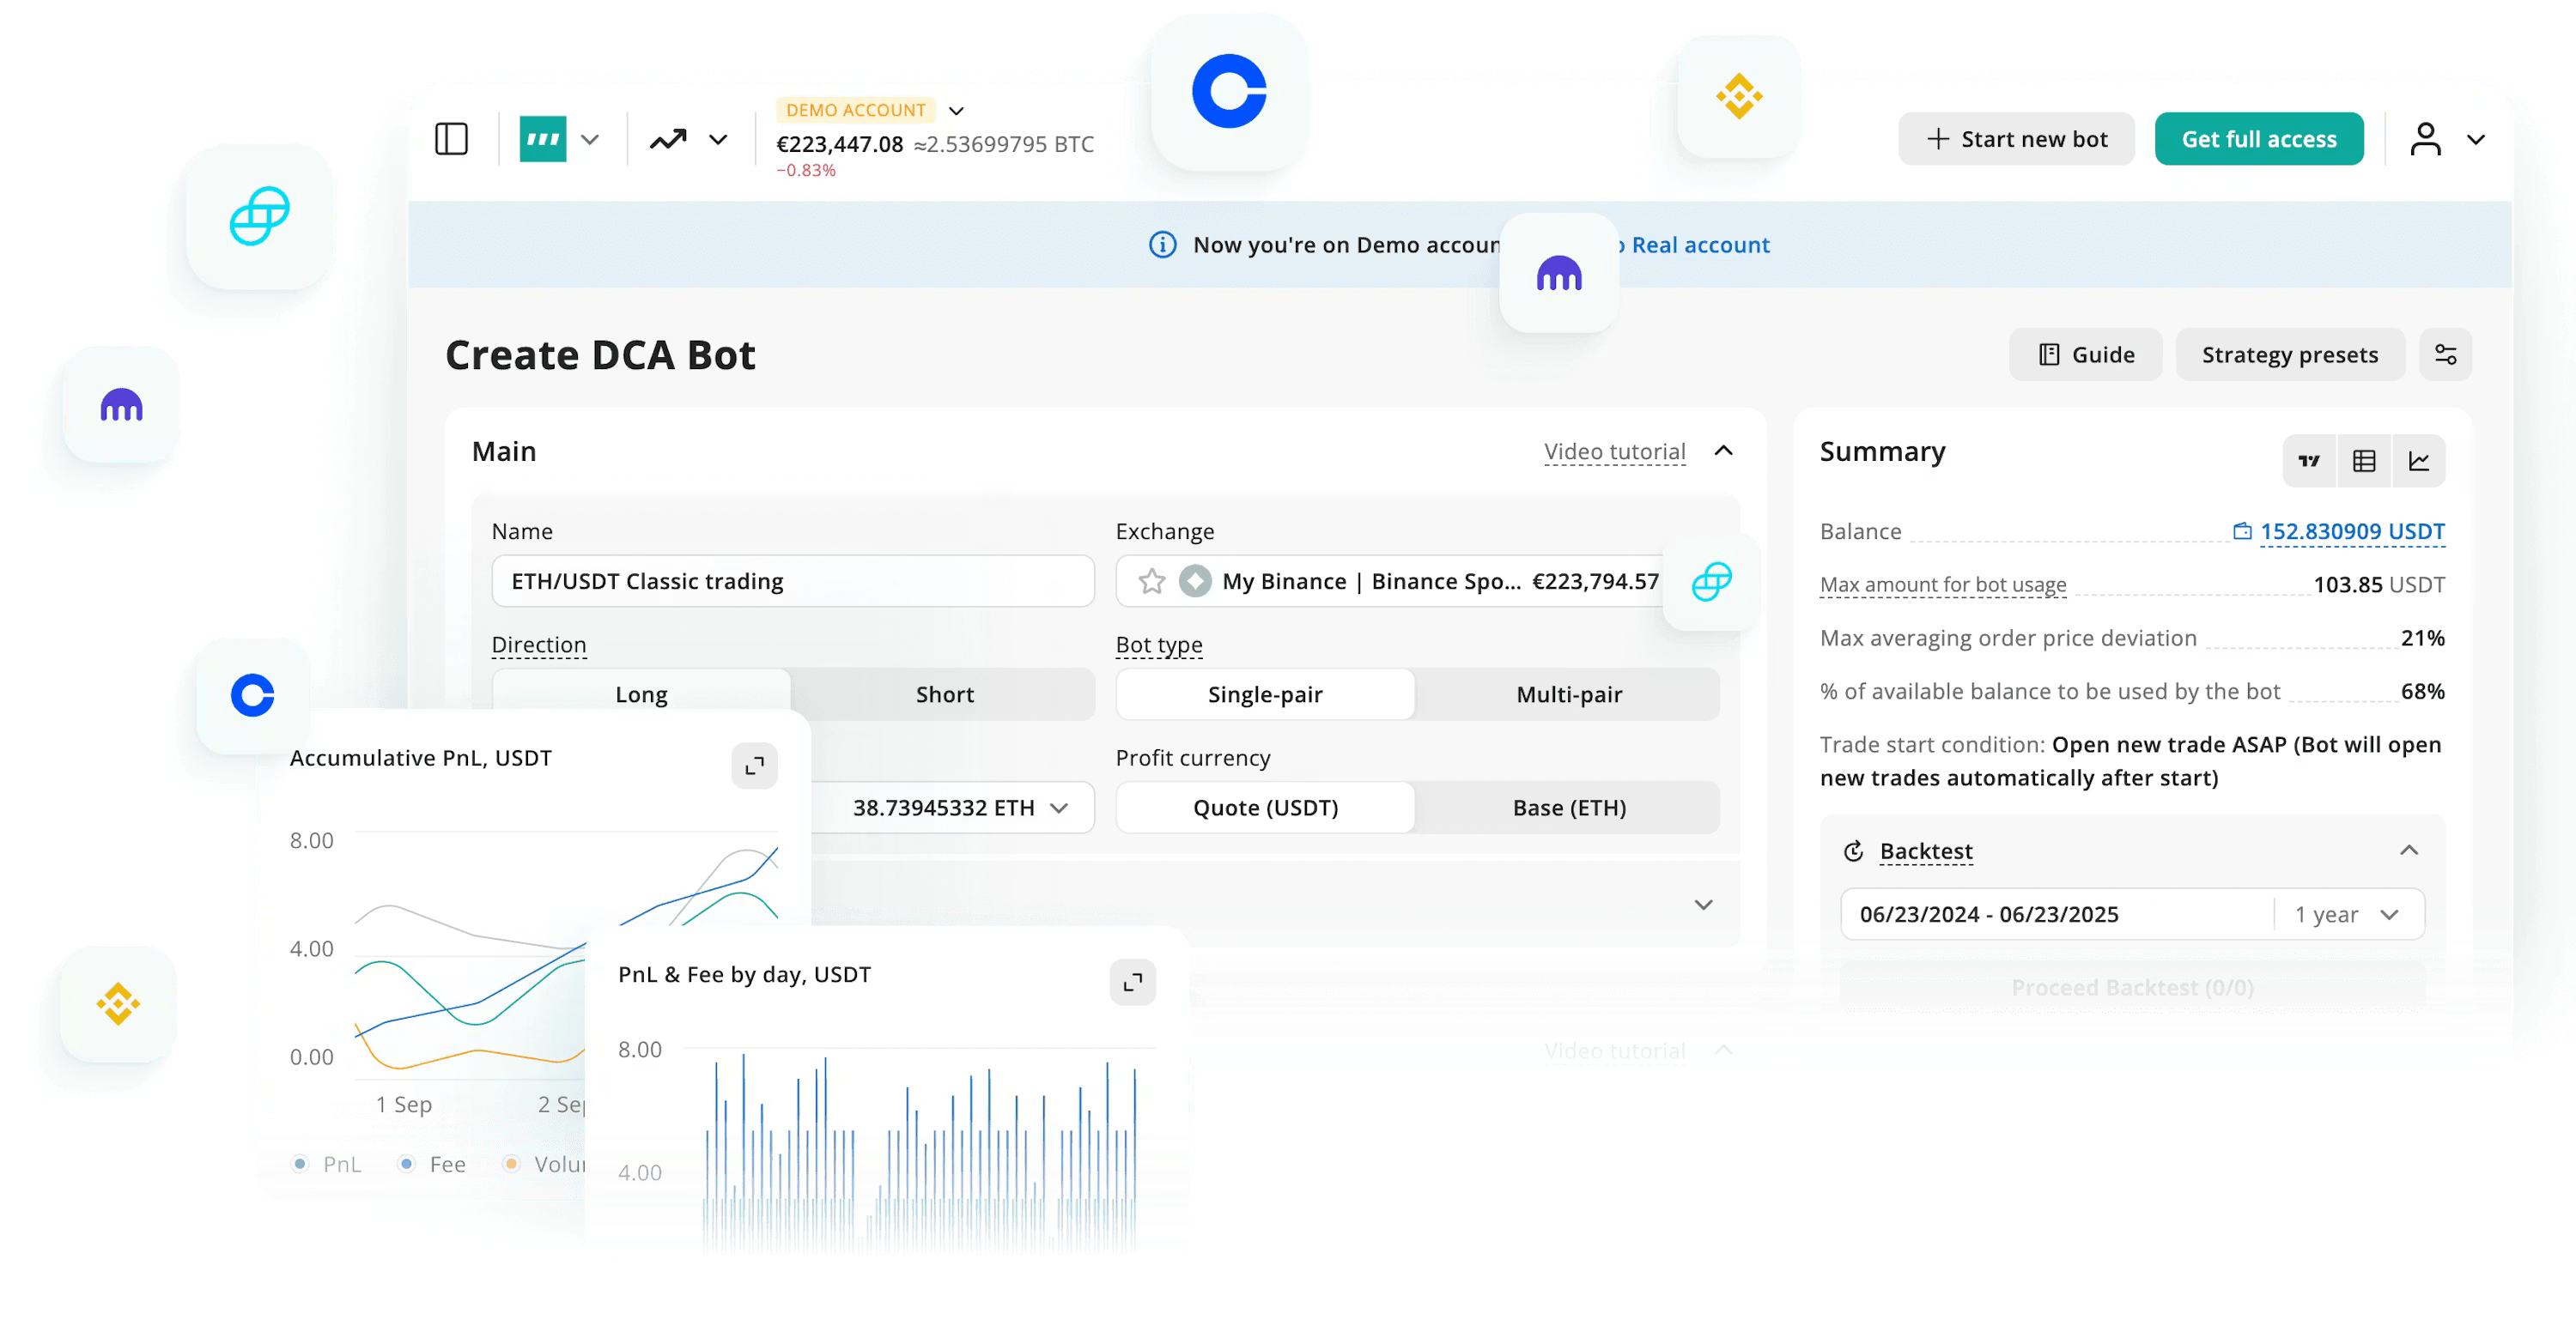Open the bot settings sliders icon
The image size is (2576, 1332).
click(2445, 354)
